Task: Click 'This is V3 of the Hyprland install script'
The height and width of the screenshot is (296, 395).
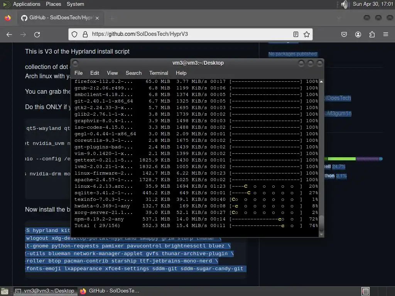Action: [x=77, y=52]
